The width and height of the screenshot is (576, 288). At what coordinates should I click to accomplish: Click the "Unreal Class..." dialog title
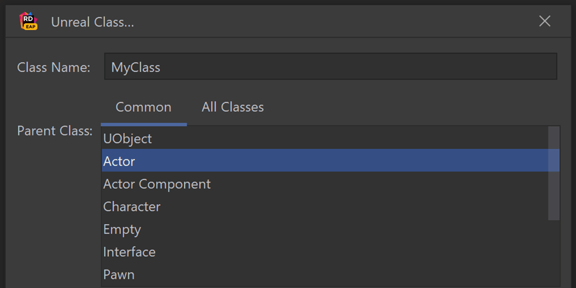[x=92, y=22]
